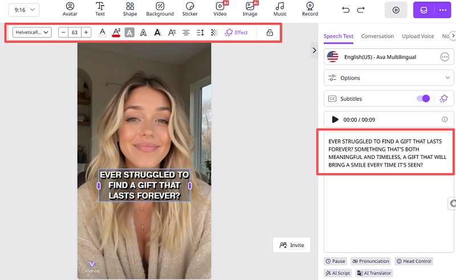This screenshot has width=456, height=280.
Task: Open the English(US) Ava Multilingual voice selector
Action: 389,57
